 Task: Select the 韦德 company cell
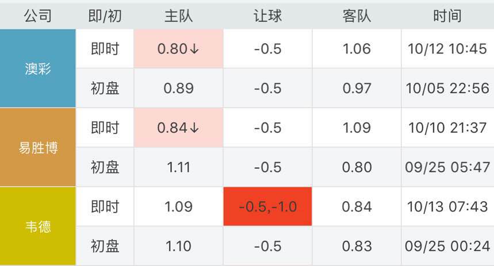coord(38,226)
